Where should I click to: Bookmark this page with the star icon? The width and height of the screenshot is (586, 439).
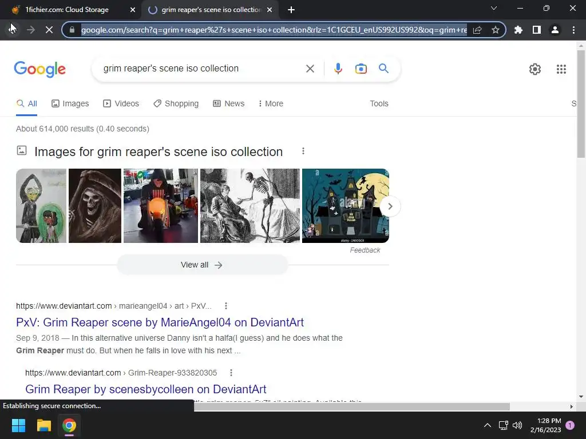point(496,30)
